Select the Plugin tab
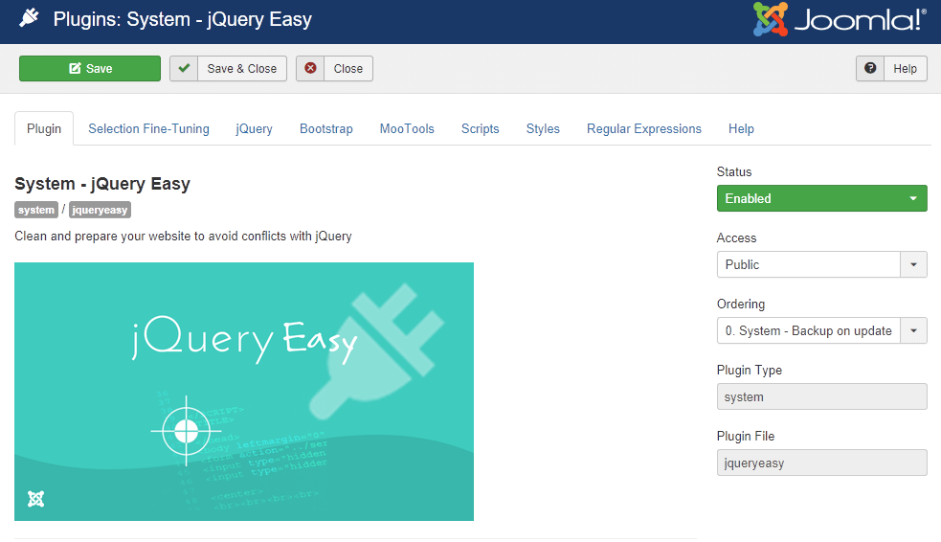 (x=44, y=128)
